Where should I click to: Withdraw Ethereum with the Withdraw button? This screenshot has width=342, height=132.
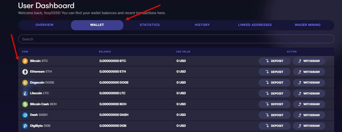pyautogui.click(x=309, y=72)
